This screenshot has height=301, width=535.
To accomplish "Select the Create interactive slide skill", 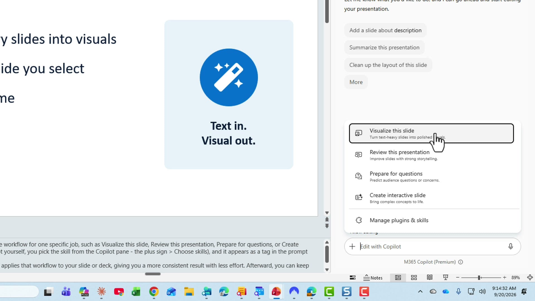I will (x=431, y=198).
